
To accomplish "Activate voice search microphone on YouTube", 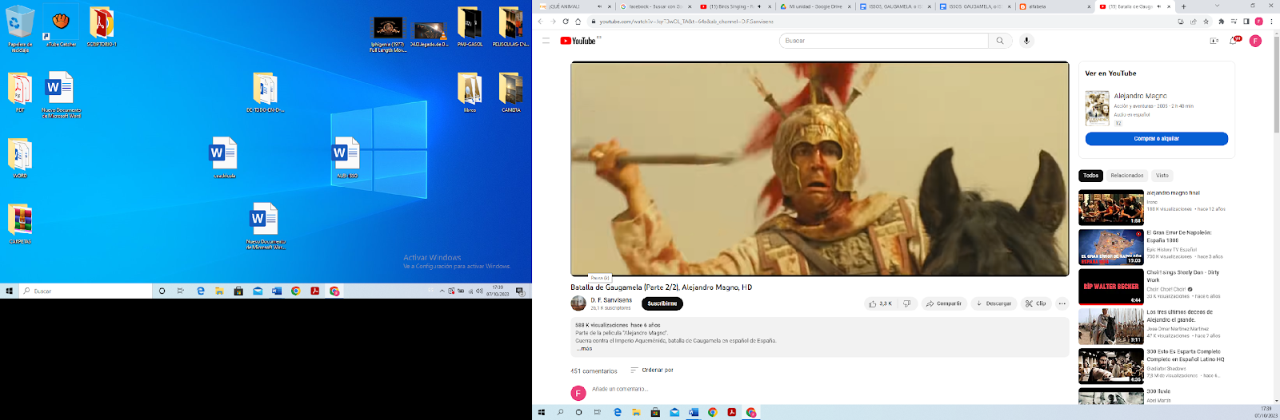I will click(1026, 41).
